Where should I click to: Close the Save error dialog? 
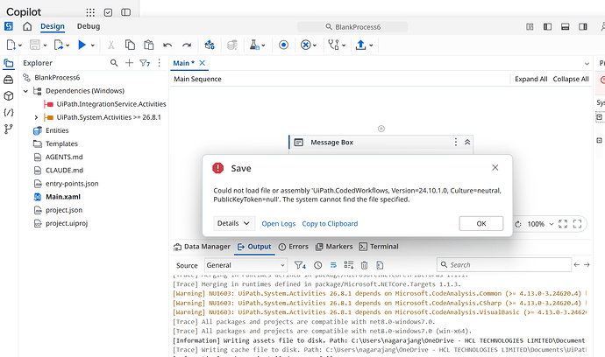coord(495,167)
